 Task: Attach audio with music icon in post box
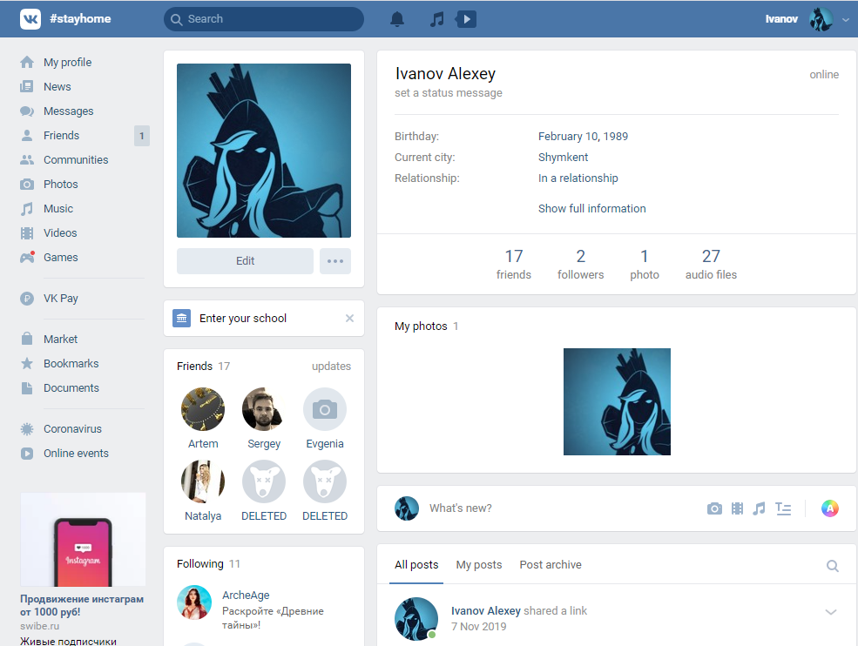pyautogui.click(x=759, y=508)
